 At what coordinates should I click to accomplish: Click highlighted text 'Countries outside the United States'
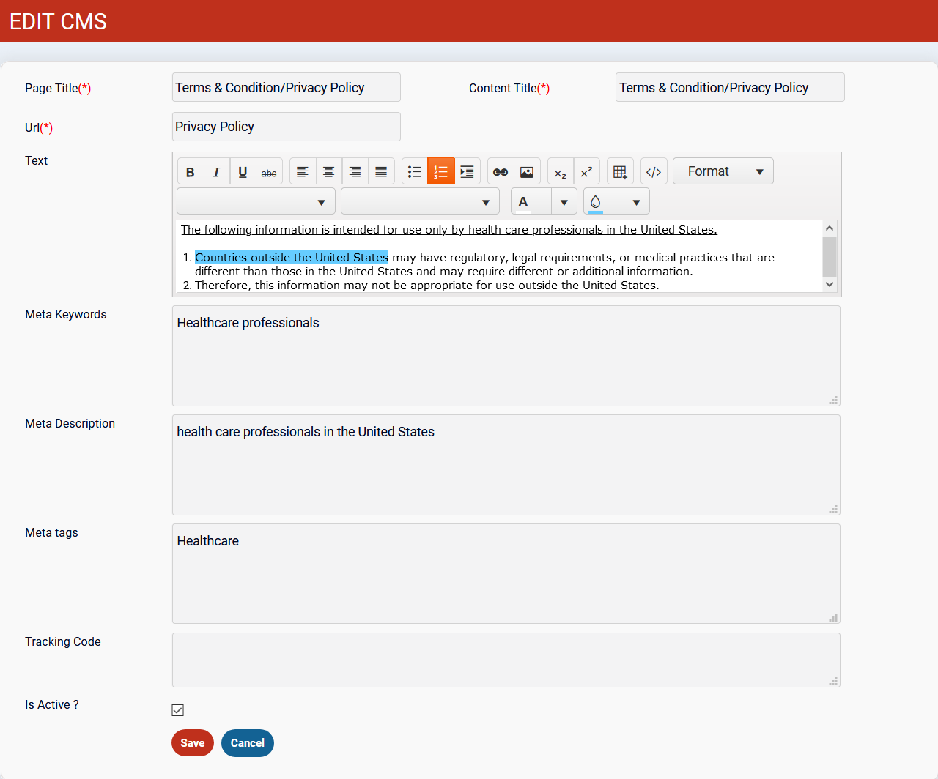coord(292,258)
